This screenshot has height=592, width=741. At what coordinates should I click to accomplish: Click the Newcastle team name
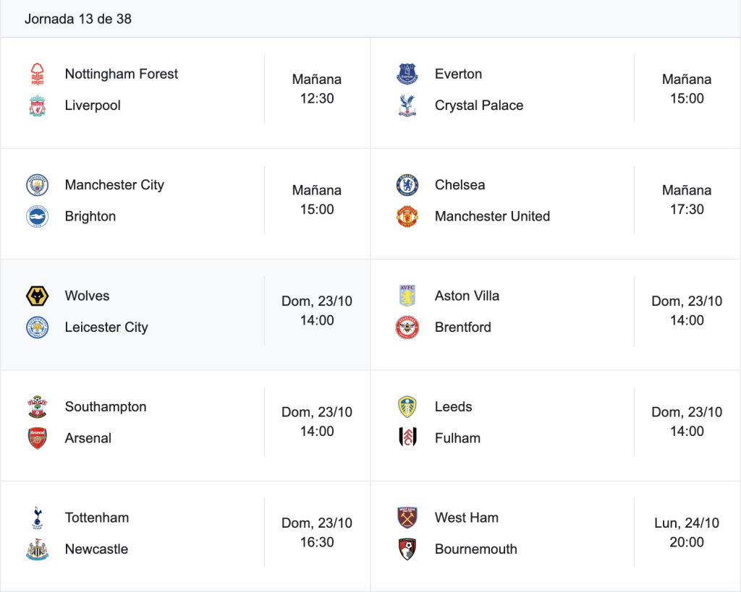(96, 549)
